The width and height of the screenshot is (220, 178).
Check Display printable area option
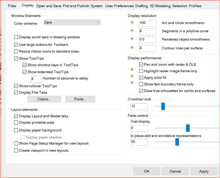(x=16, y=122)
